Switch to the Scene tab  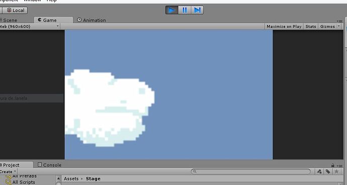click(x=9, y=20)
